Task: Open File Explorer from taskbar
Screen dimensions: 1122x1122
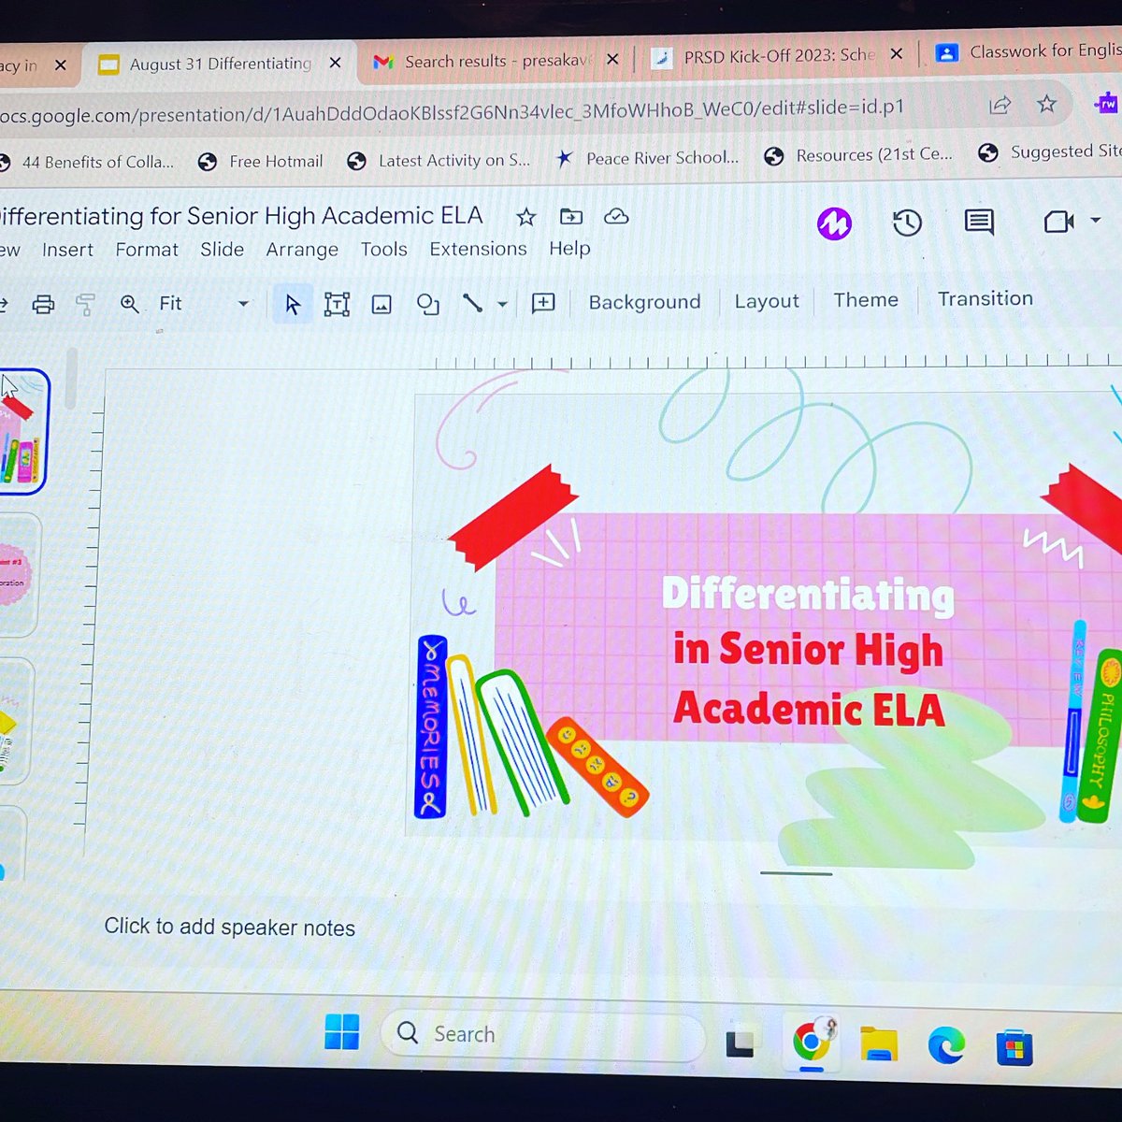Action: (x=879, y=1044)
